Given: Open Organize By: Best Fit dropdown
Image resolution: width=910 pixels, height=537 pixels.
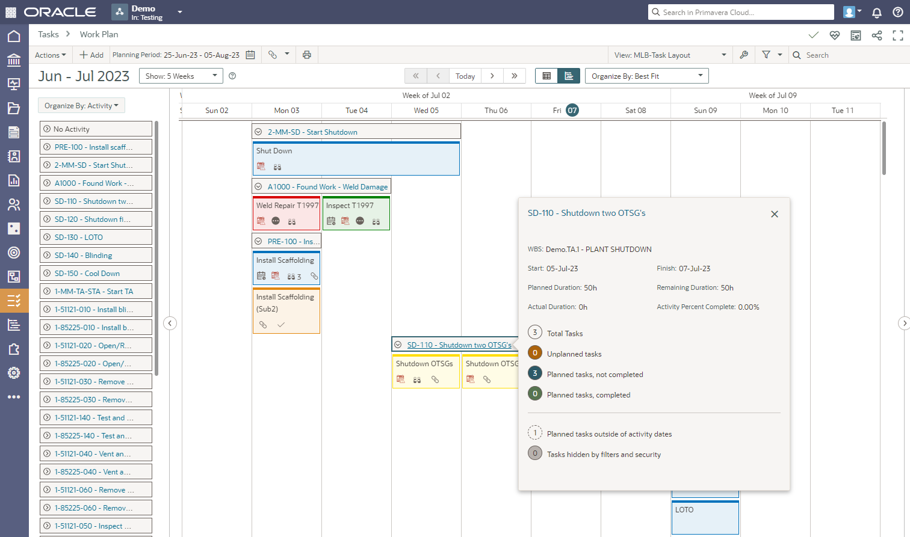Looking at the screenshot, I should (x=646, y=76).
